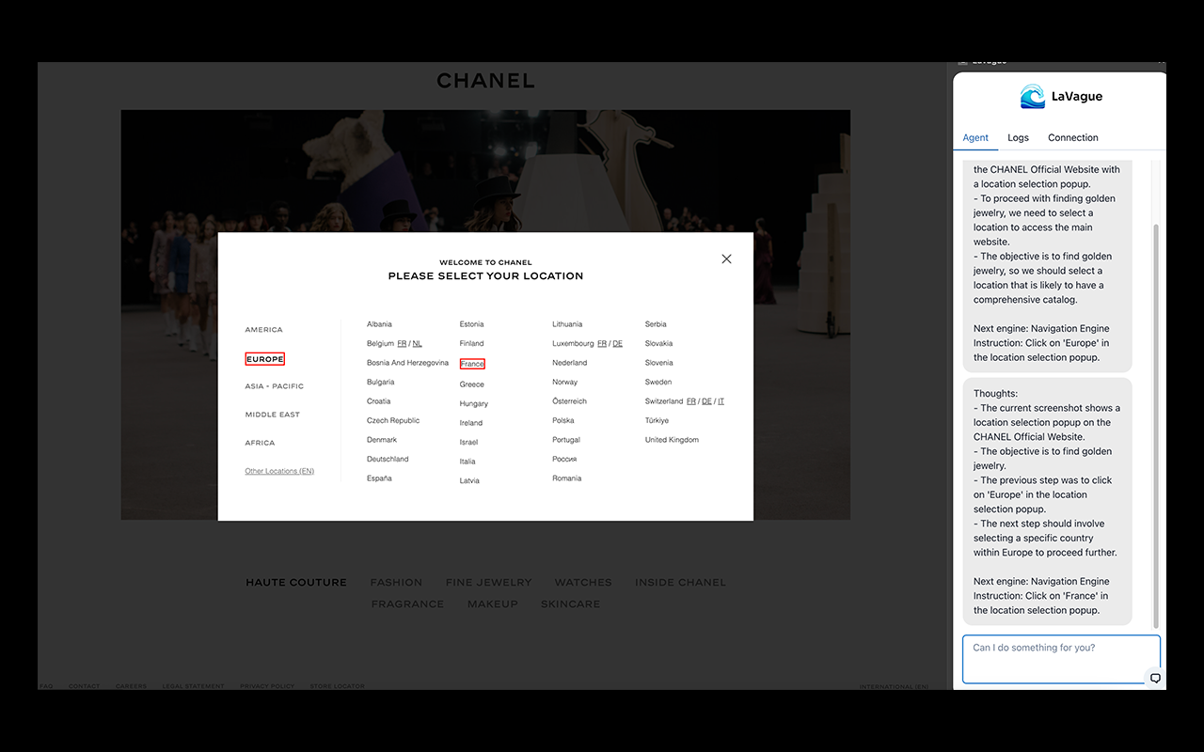This screenshot has height=752, width=1204.
Task: Choose Greece as location
Action: point(472,384)
